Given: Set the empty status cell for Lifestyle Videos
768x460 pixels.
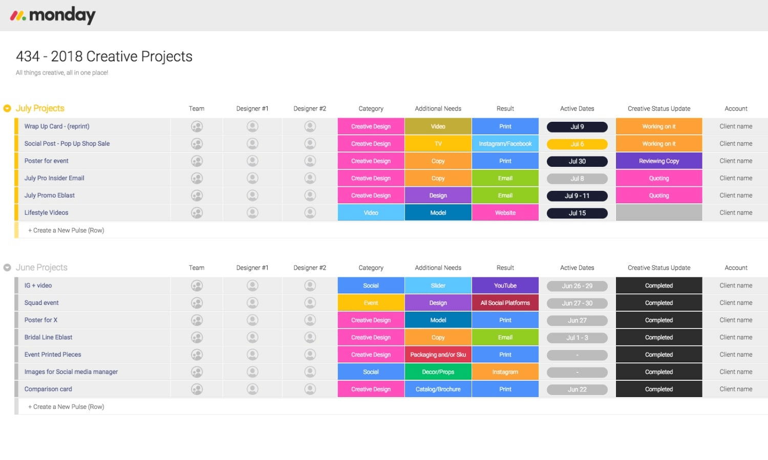Looking at the screenshot, I should coord(659,212).
